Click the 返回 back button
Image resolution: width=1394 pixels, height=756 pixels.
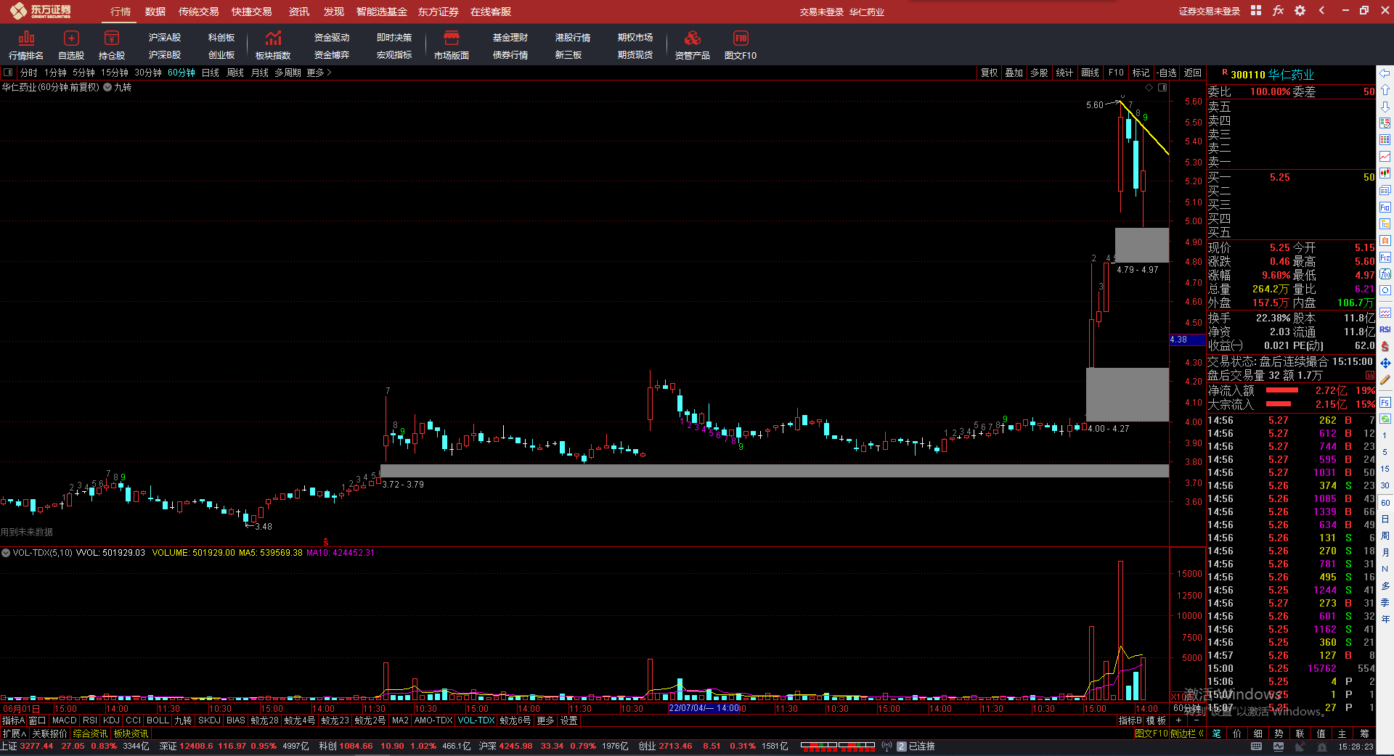[x=1193, y=73]
